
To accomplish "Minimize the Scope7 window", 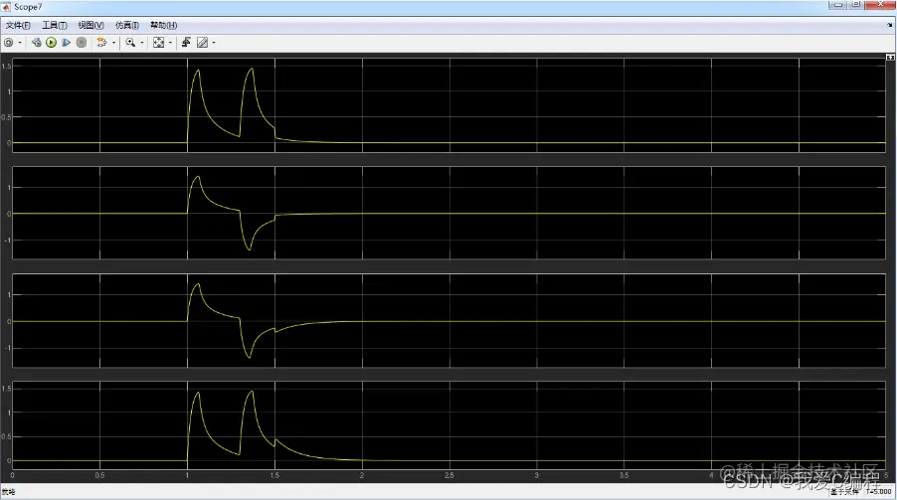I will tap(837, 5).
